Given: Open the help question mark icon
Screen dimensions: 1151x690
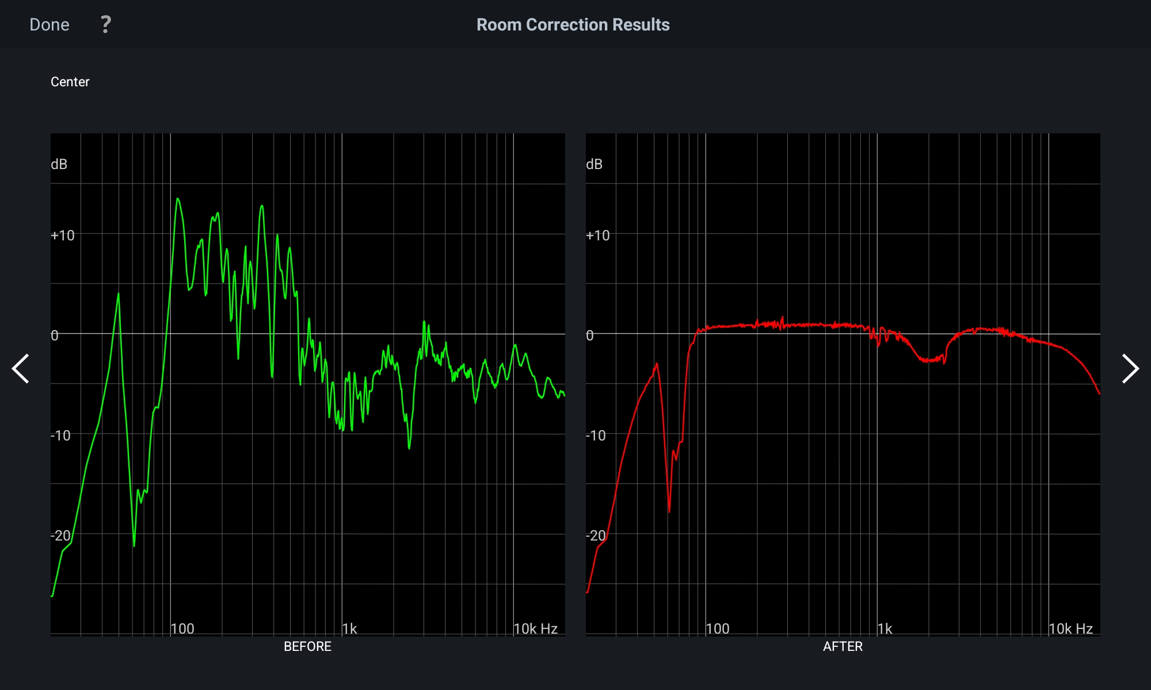Looking at the screenshot, I should click(x=105, y=24).
